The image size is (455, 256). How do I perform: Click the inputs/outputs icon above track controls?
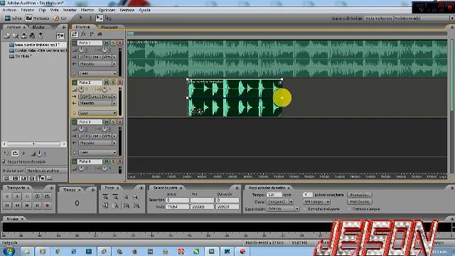pyautogui.click(x=75, y=34)
